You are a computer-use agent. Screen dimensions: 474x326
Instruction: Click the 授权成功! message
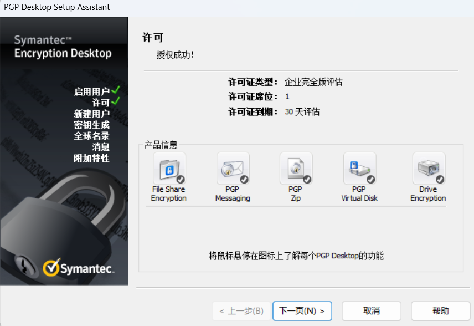pos(175,55)
